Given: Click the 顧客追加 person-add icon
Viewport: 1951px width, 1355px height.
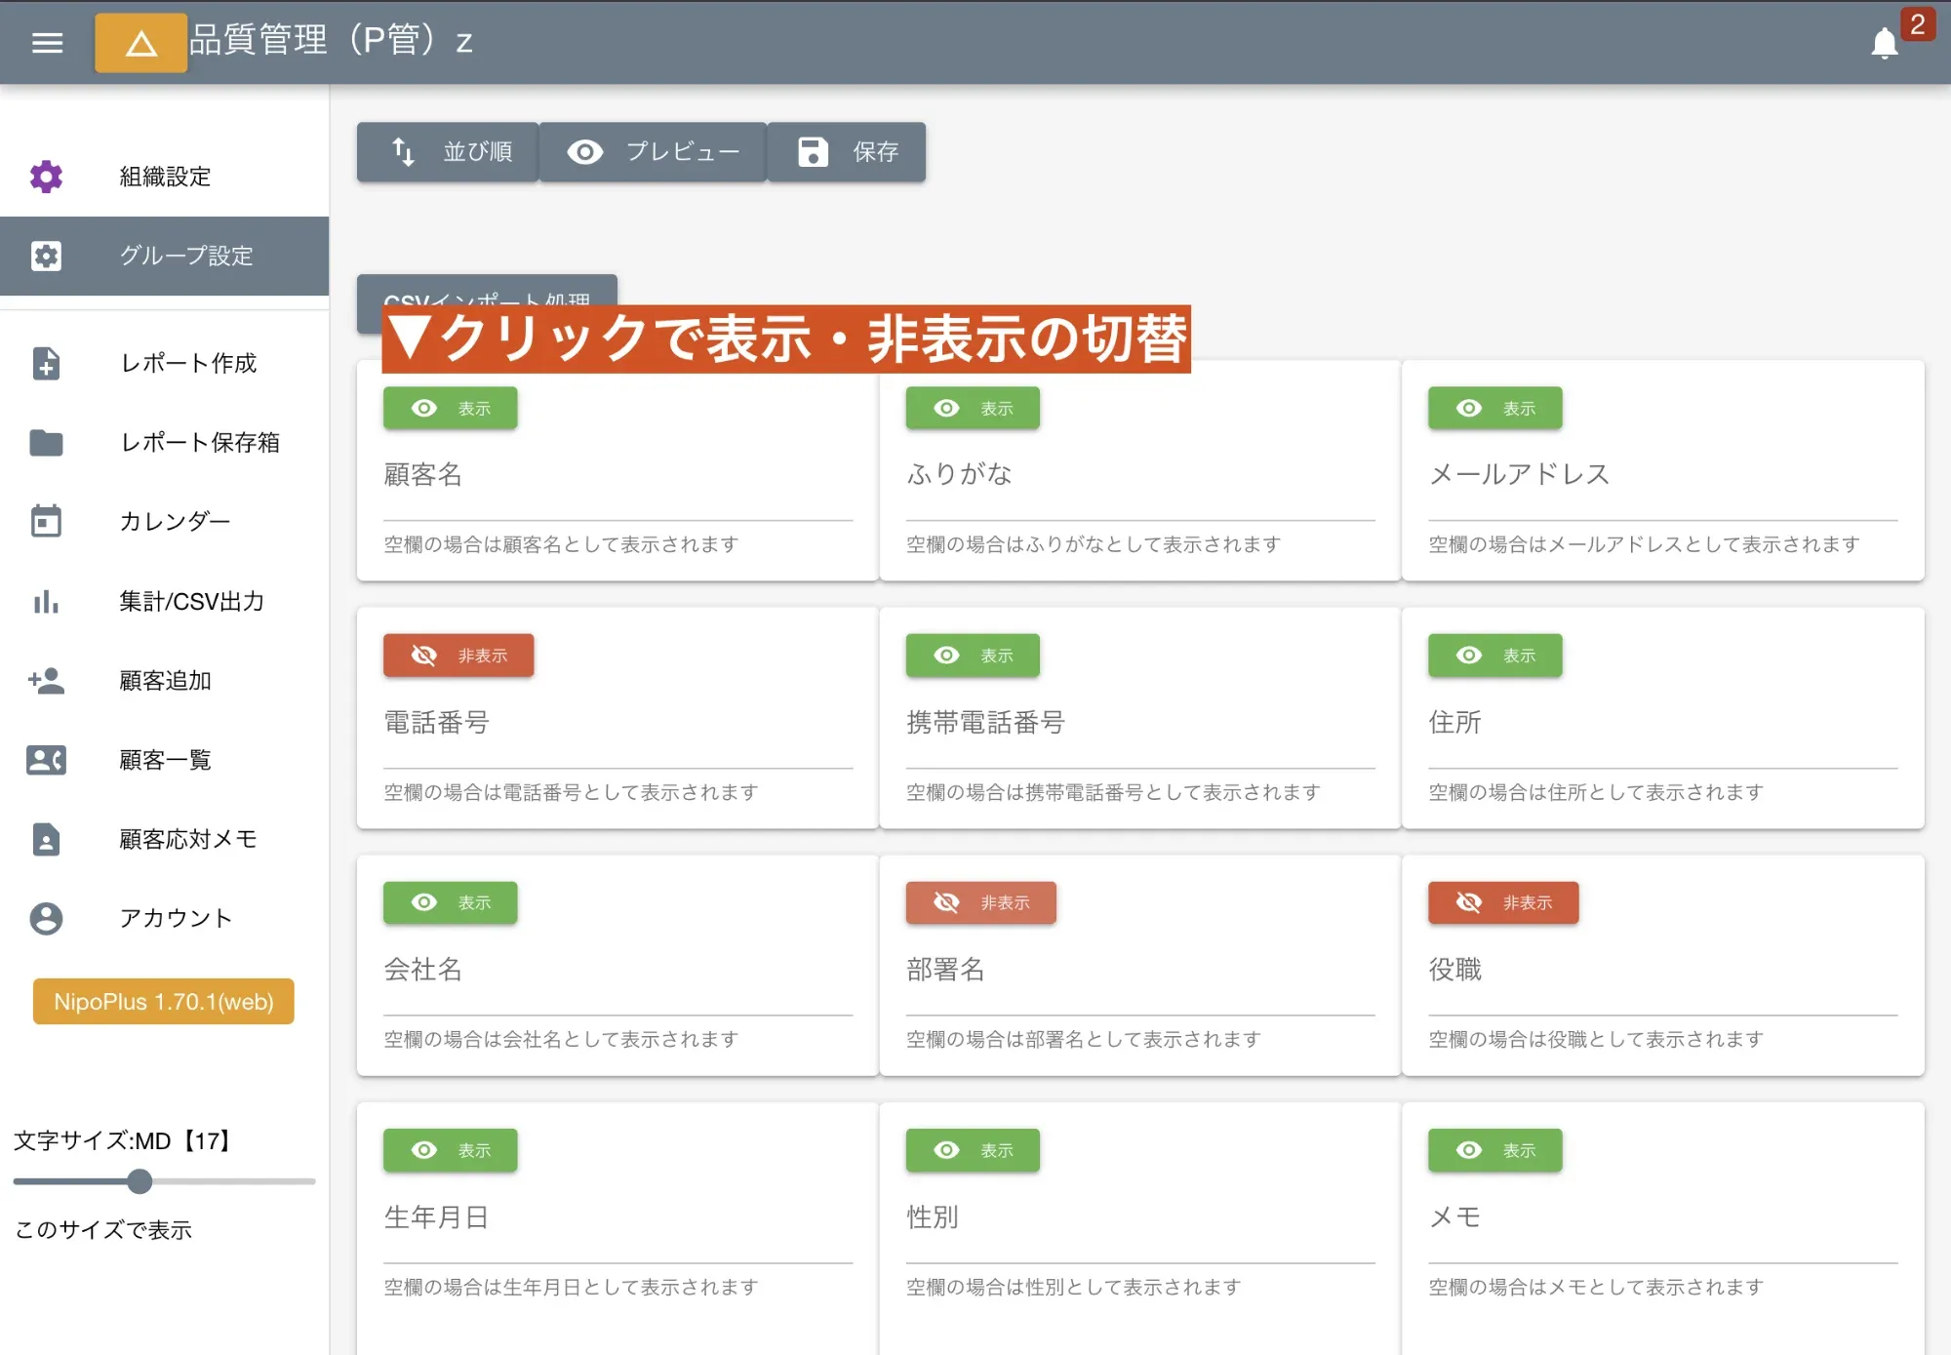Looking at the screenshot, I should coord(46,681).
